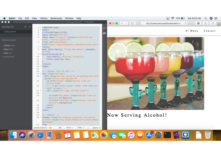Open Photos app in Dock
Image resolution: width=221 pixels, height=157 pixels.
pos(104,135)
